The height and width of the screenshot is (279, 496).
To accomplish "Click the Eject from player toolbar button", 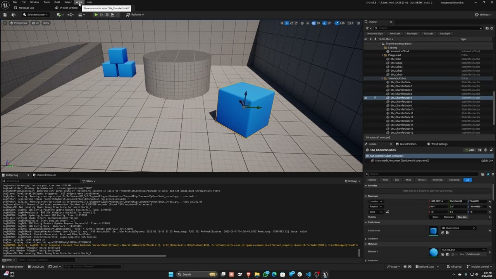I will tap(112, 15).
